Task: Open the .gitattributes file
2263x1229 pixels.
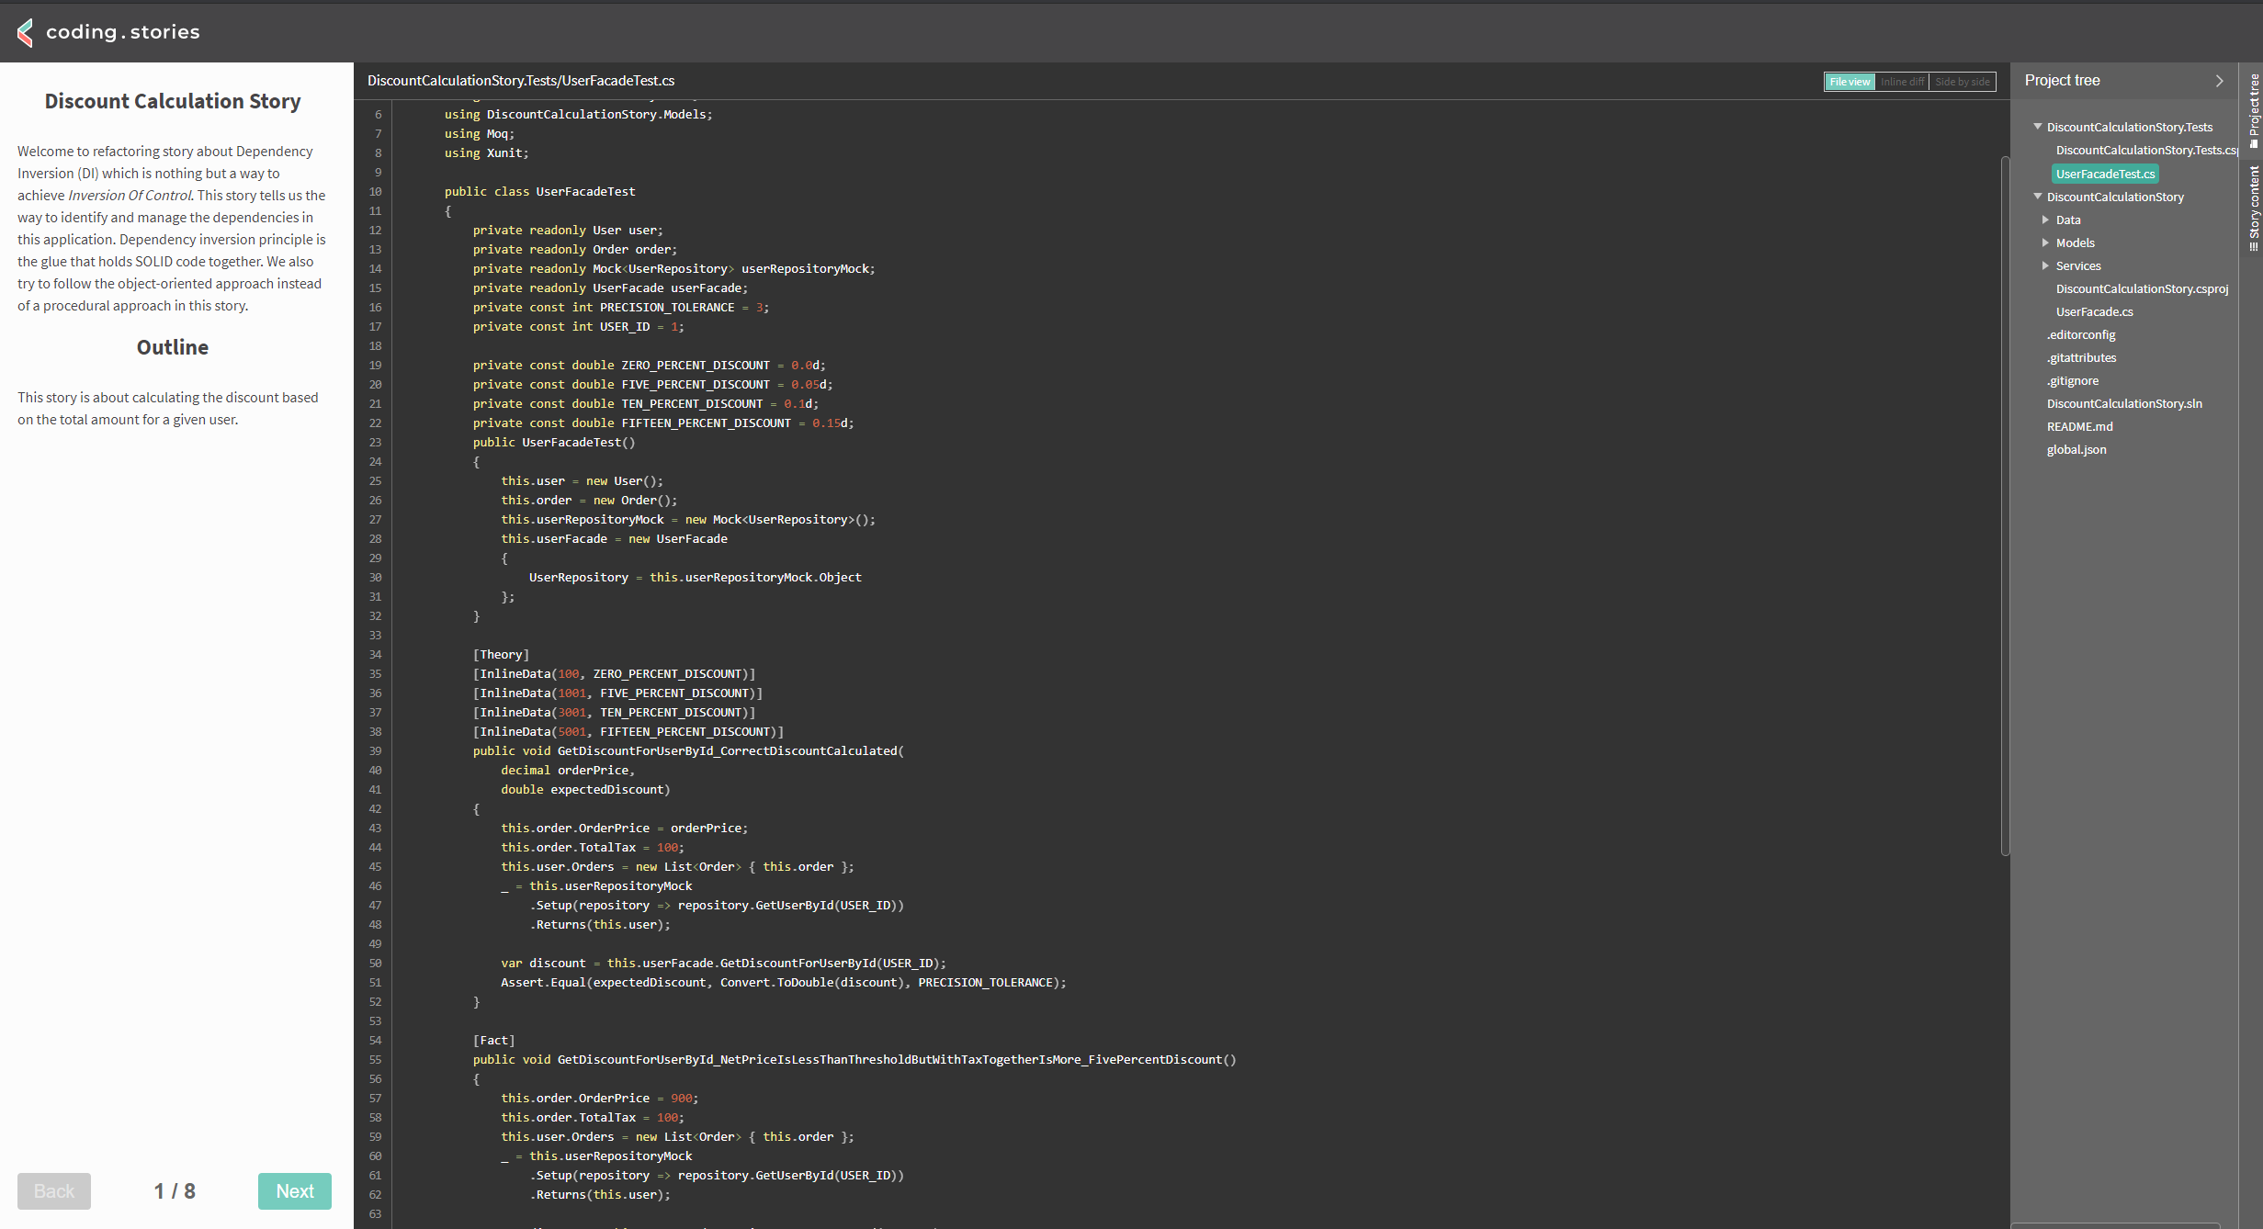Action: [2081, 357]
